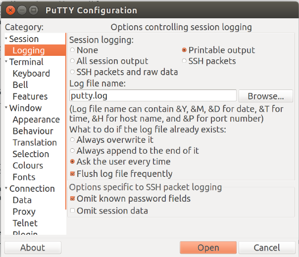Viewport: 299px width, 257px height.
Task: Click the About button
Action: point(33,248)
